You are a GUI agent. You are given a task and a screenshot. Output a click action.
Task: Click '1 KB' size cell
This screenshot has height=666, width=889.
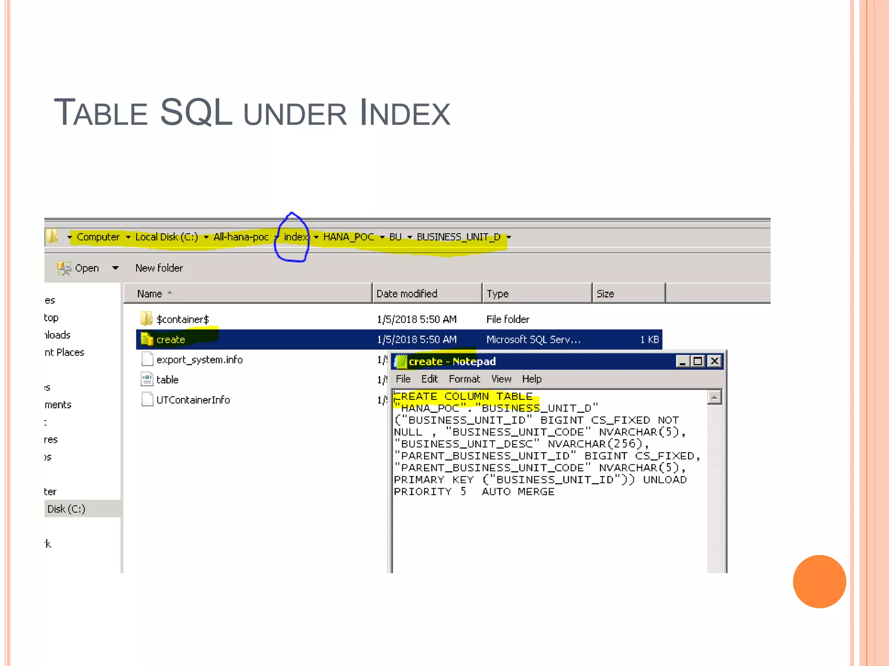(649, 340)
